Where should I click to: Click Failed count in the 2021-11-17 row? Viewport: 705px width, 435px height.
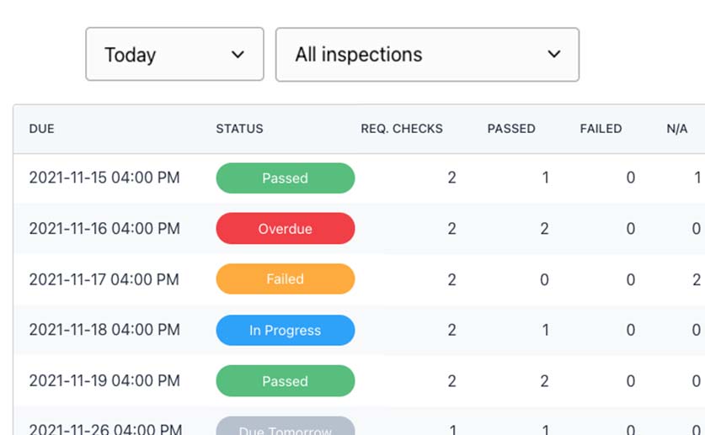coord(631,279)
